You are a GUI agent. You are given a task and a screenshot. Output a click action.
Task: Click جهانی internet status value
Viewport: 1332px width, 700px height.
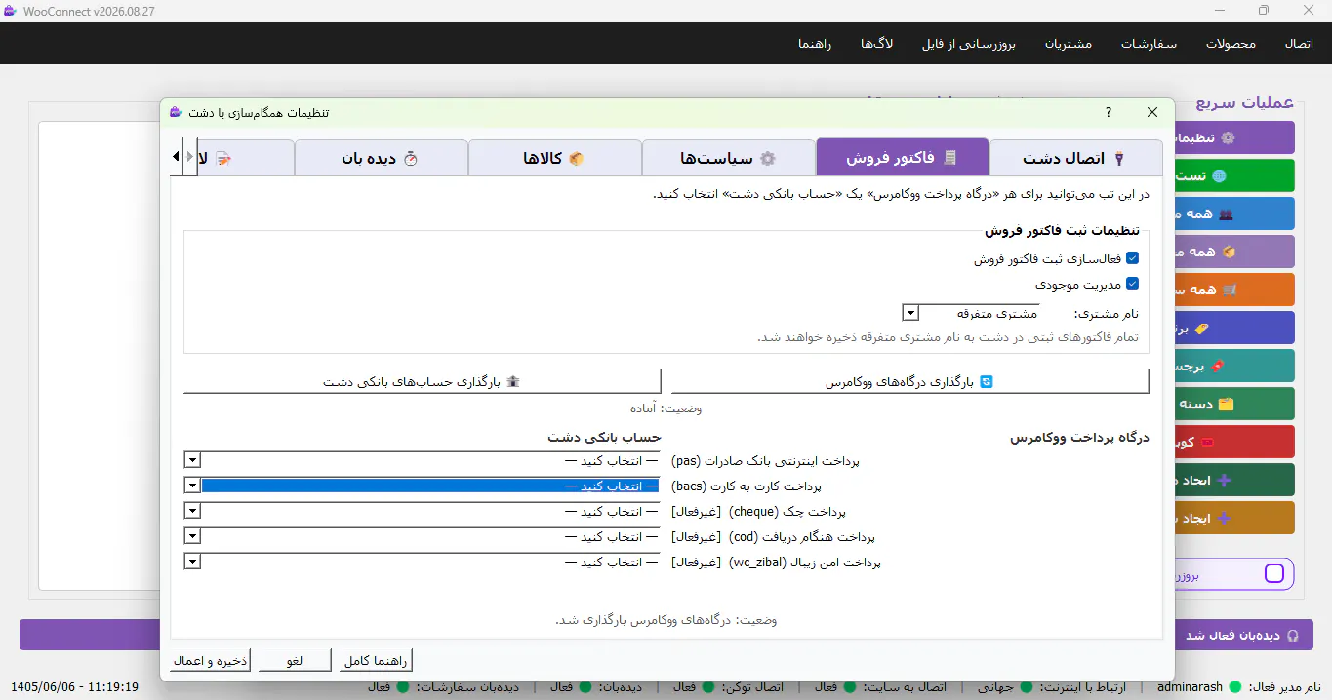[x=996, y=687]
